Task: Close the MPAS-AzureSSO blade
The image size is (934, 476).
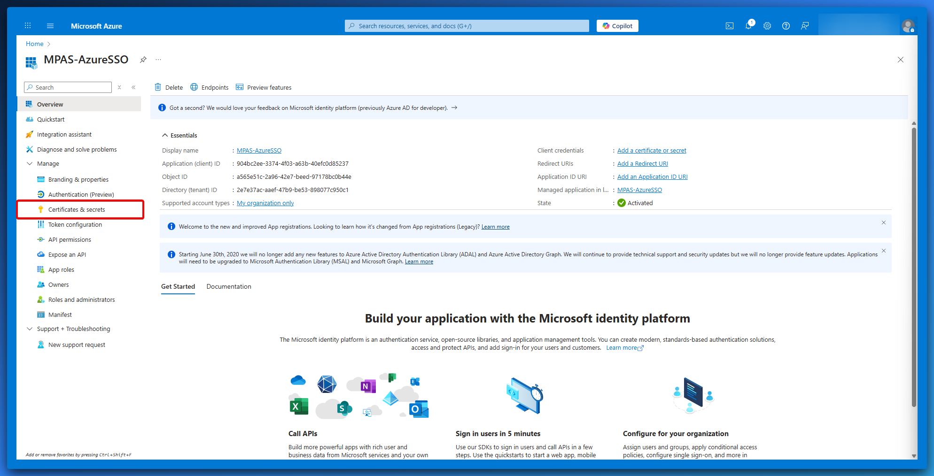Action: point(901,60)
